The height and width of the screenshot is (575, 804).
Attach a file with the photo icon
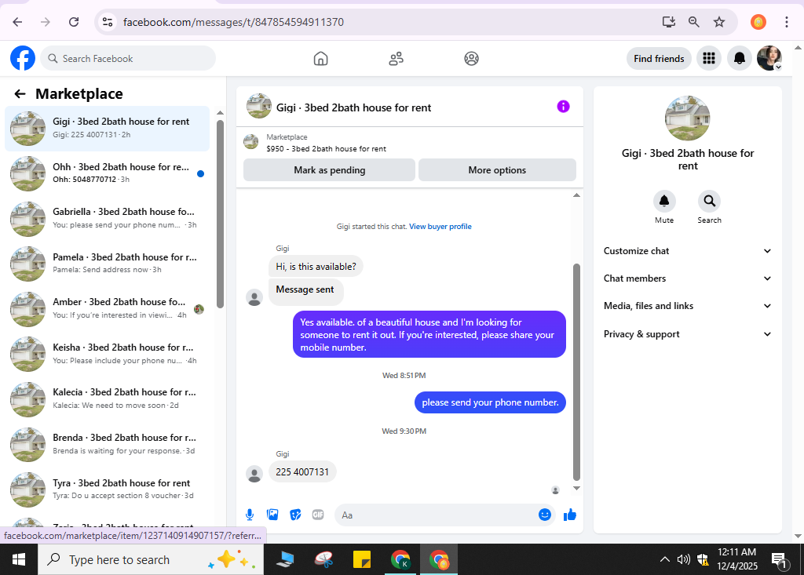(272, 515)
